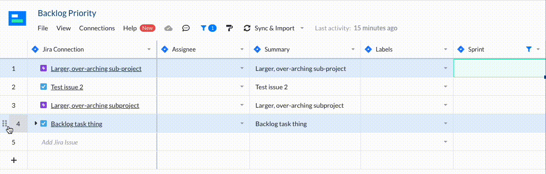546x174 pixels.
Task: Click the task icon beside Backlog task thing
Action: point(43,123)
